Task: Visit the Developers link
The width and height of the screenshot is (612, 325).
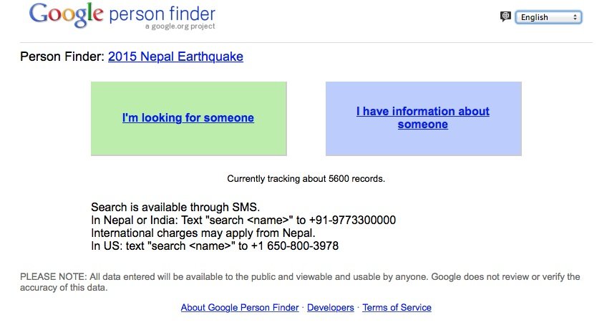Action: (331, 308)
